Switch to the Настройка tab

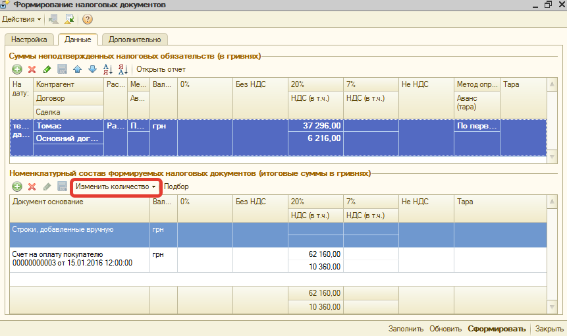tap(30, 40)
